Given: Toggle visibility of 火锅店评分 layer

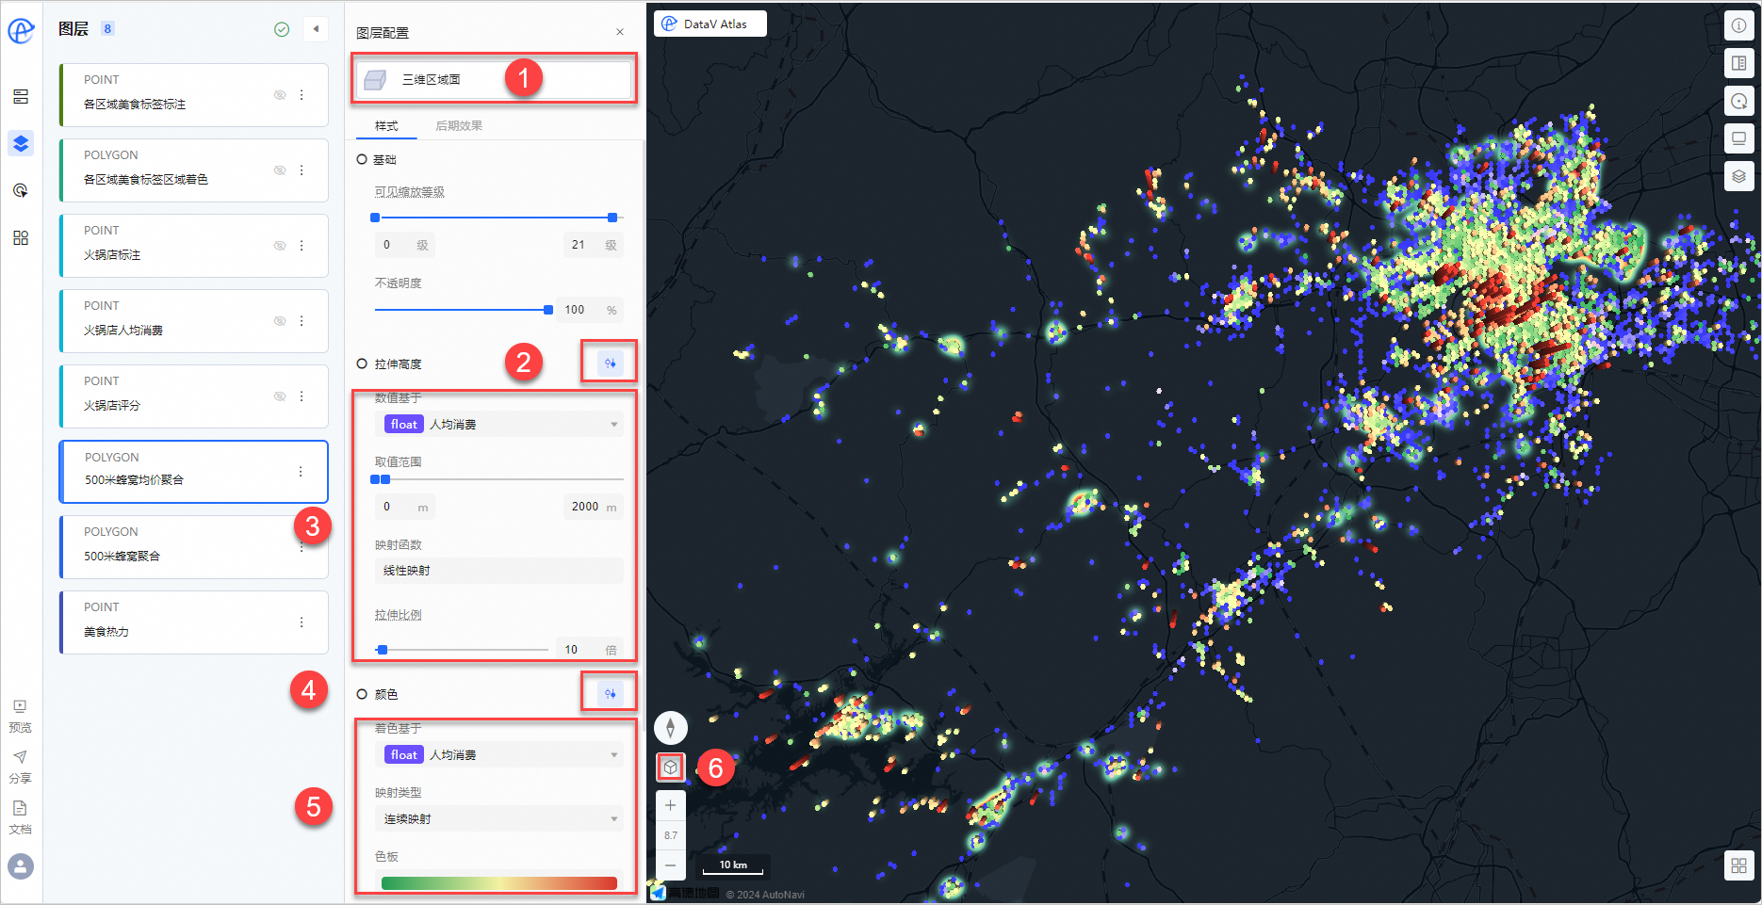Looking at the screenshot, I should [x=280, y=396].
